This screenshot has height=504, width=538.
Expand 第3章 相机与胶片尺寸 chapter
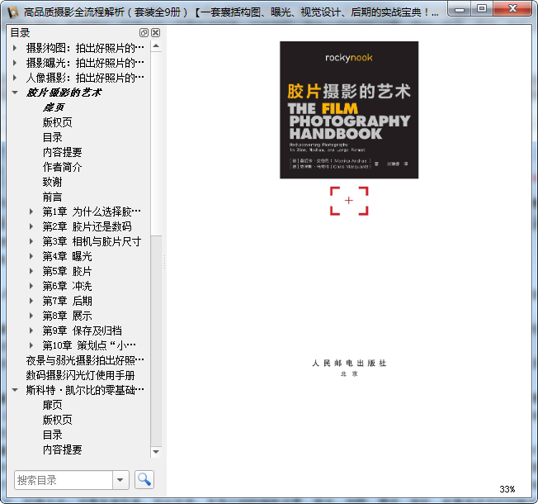[31, 241]
